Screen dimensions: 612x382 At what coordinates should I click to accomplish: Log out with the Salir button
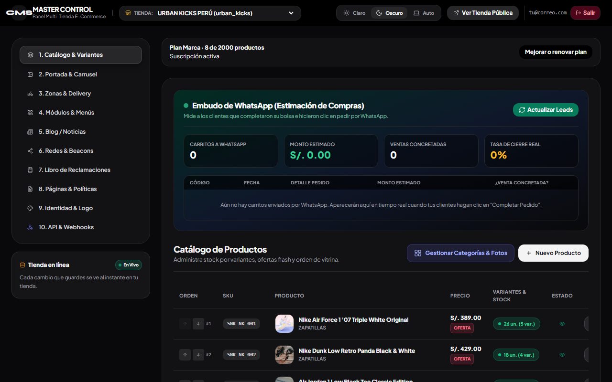click(x=585, y=13)
